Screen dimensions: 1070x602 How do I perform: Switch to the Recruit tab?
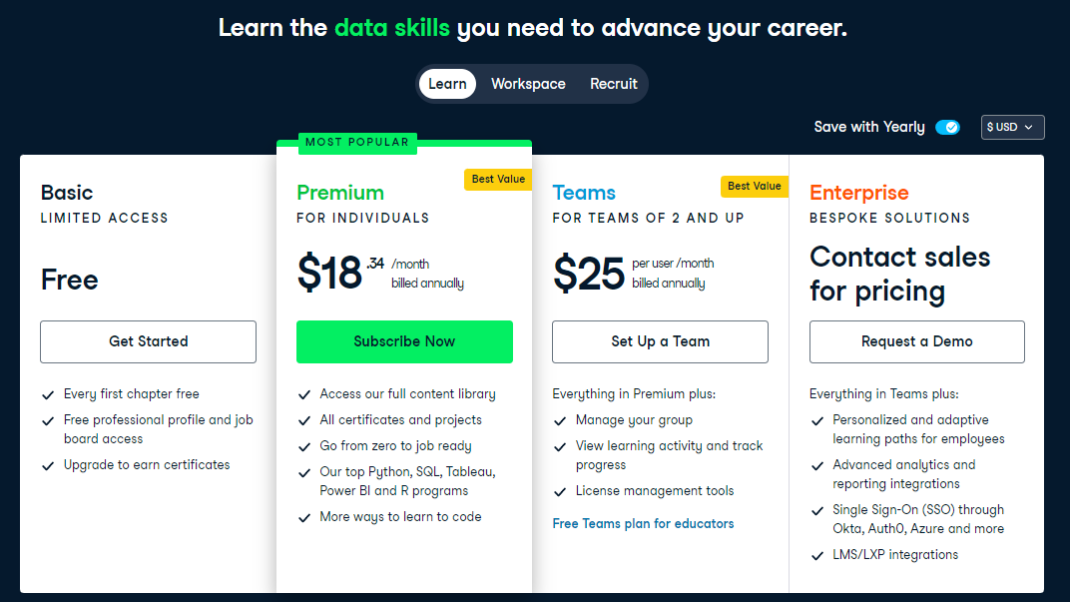pos(613,84)
